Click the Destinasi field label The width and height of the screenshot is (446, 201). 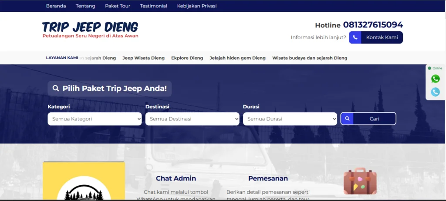(157, 107)
